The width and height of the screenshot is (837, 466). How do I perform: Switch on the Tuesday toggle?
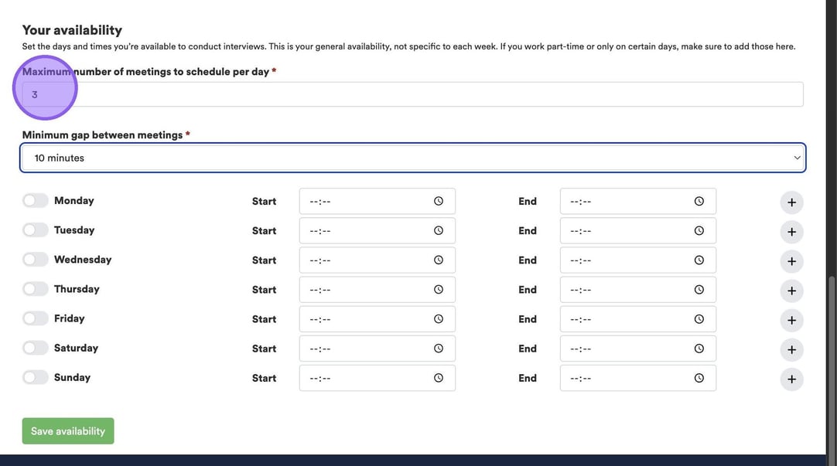click(35, 230)
